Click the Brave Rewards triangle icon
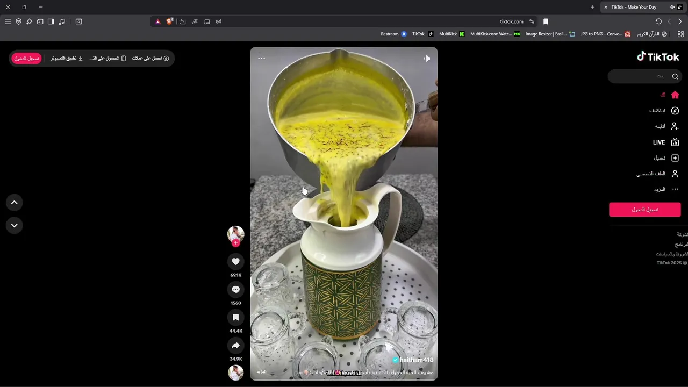The image size is (688, 387). pyautogui.click(x=157, y=21)
